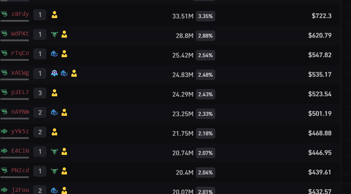Click the green bull icon in E4CiN row
The height and width of the screenshot is (194, 351).
point(54,152)
